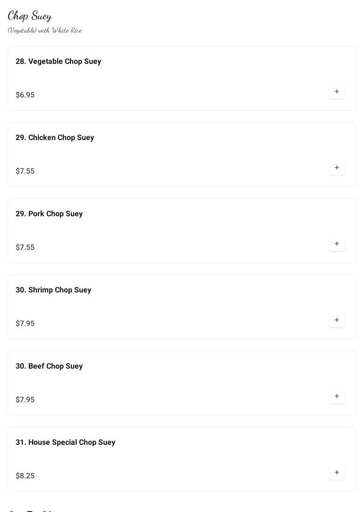Click the $7.55 price under Pork Chop Suey

point(25,247)
